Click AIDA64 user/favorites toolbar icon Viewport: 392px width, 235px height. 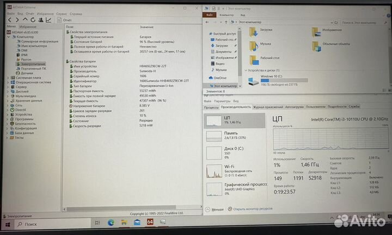(x=41, y=20)
